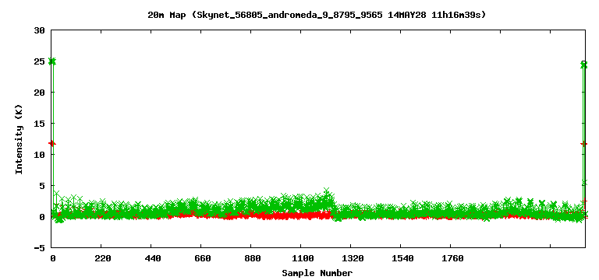Click the x-axis tick label 880
The width and height of the screenshot is (599, 280).
[253, 259]
